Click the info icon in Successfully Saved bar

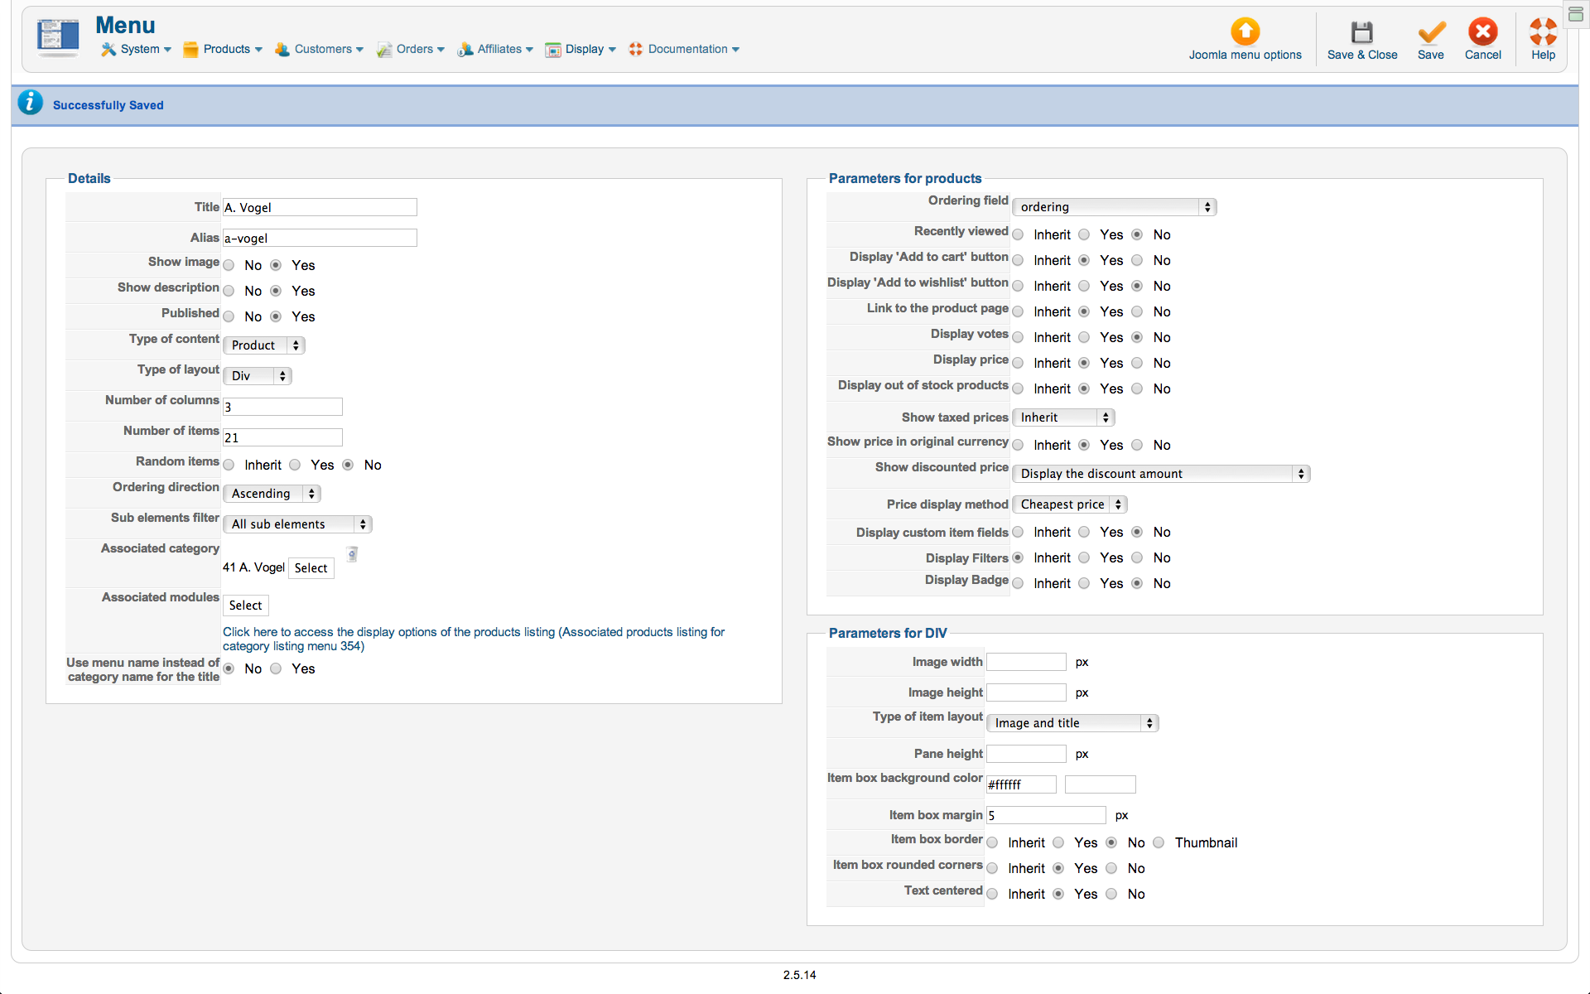pyautogui.click(x=31, y=103)
